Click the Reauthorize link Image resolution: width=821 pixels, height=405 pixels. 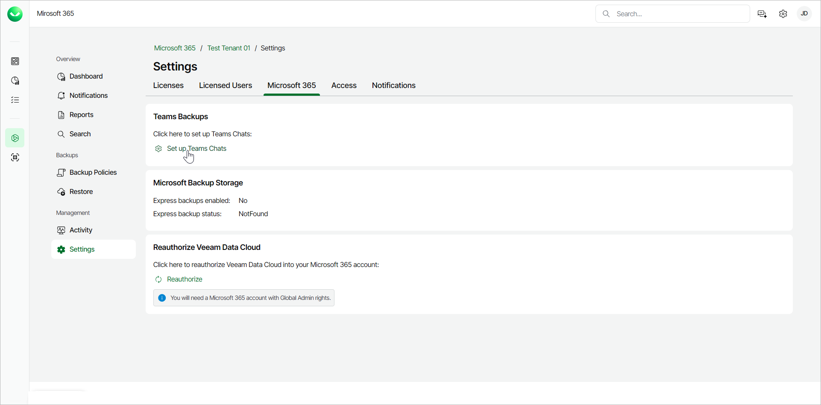(x=185, y=279)
